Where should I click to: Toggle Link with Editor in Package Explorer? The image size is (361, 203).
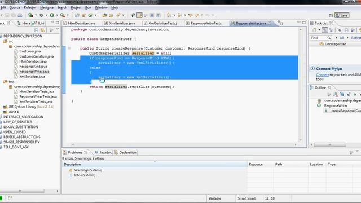43,30
